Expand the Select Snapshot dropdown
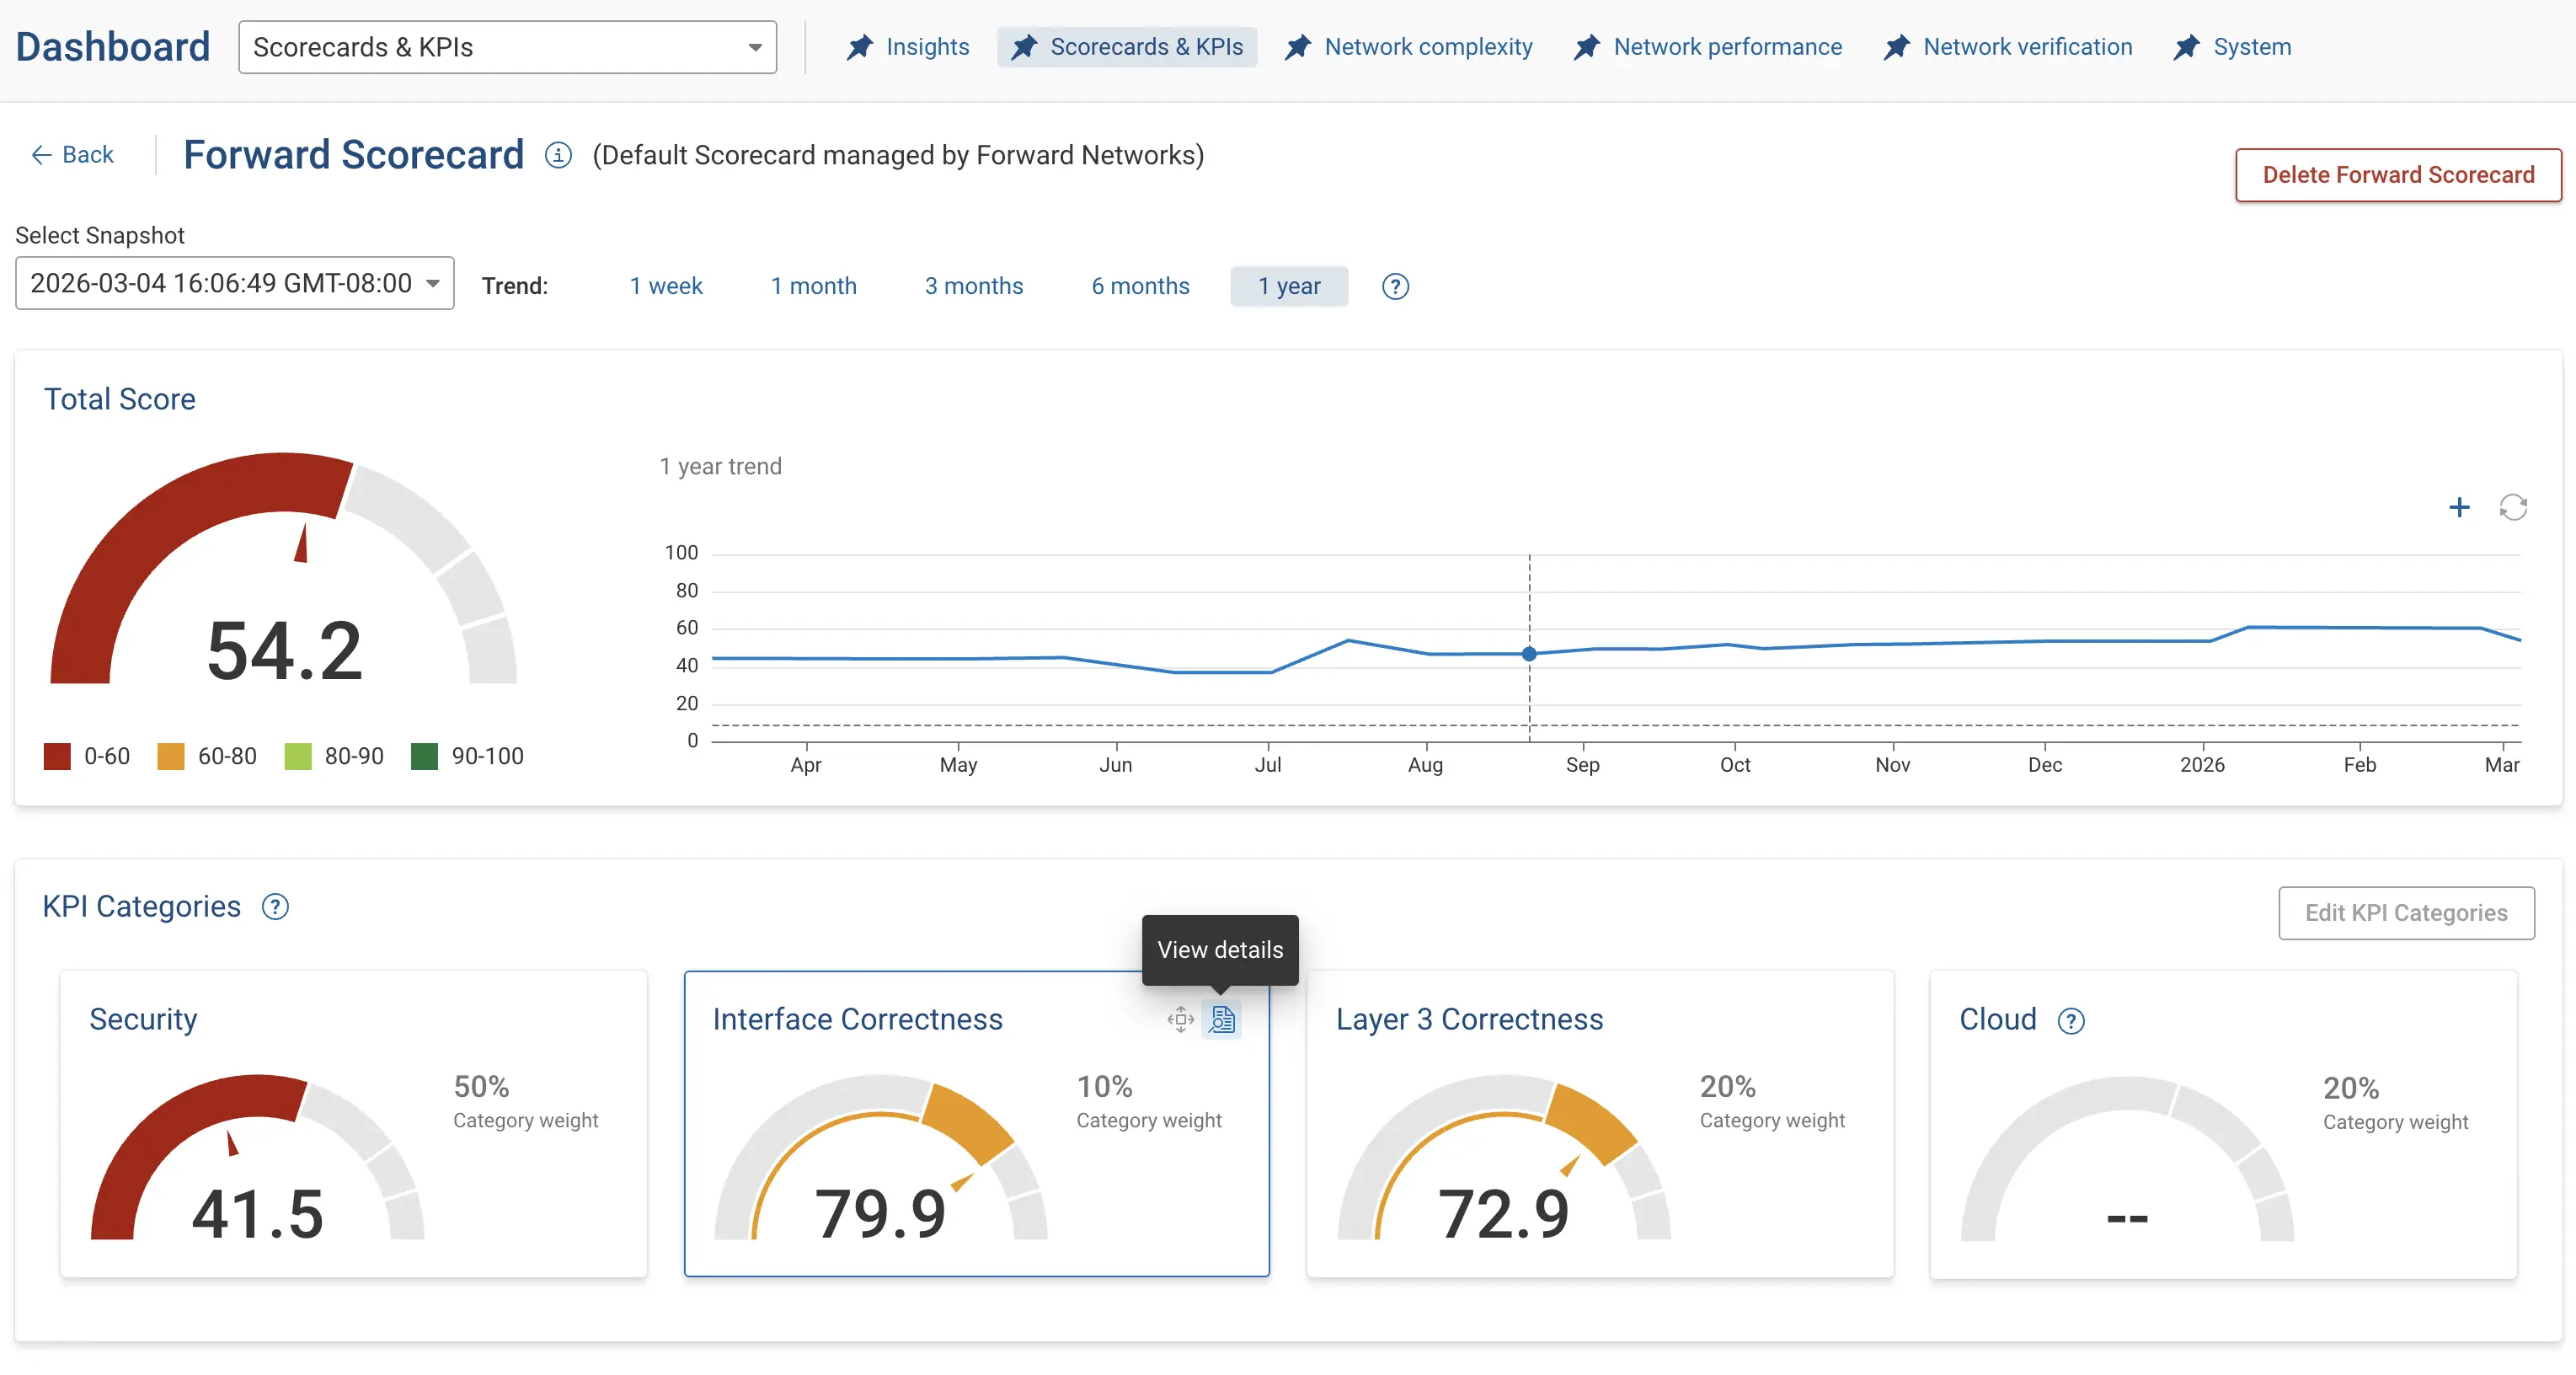This screenshot has width=2576, height=1375. [x=234, y=283]
